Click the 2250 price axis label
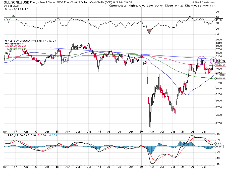 tap(219, 123)
